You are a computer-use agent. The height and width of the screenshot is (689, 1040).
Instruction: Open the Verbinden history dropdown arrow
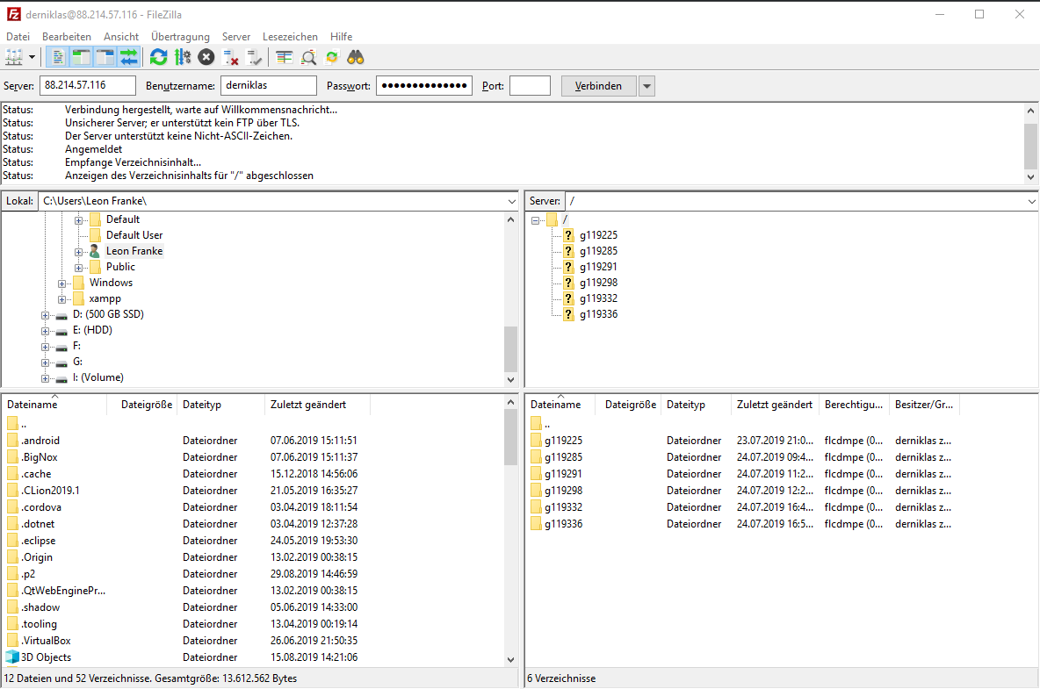[646, 86]
